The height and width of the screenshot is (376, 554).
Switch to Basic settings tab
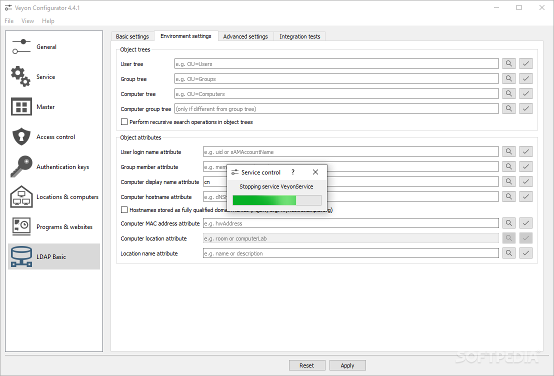[132, 36]
